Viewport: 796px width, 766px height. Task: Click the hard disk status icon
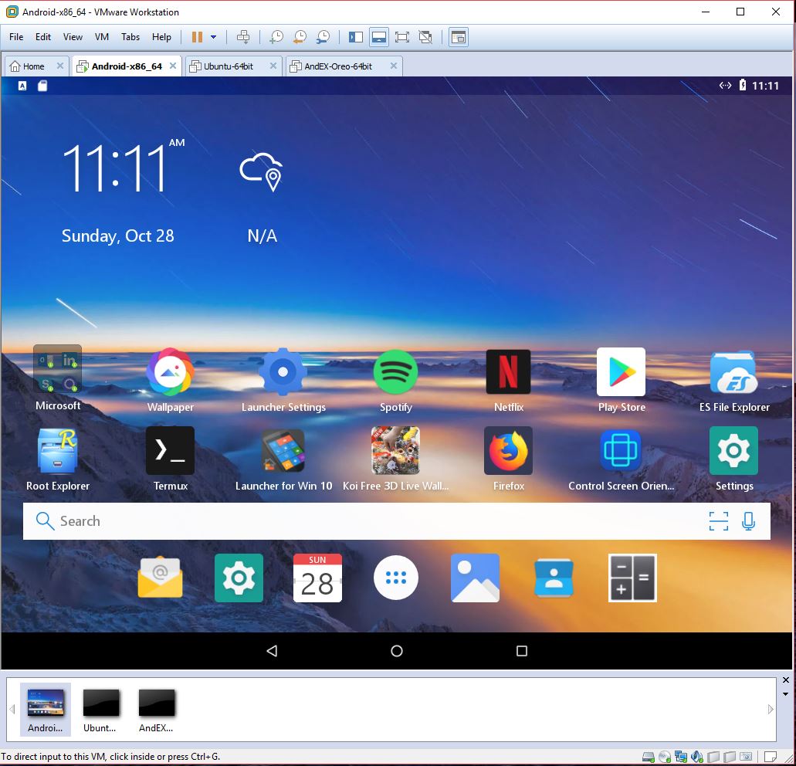[649, 757]
